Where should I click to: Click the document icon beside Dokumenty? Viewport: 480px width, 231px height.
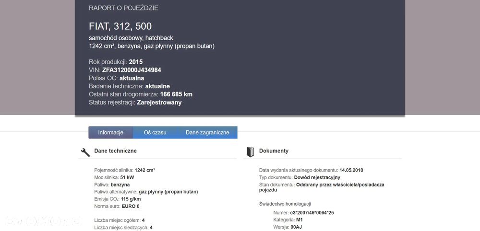pyautogui.click(x=250, y=152)
